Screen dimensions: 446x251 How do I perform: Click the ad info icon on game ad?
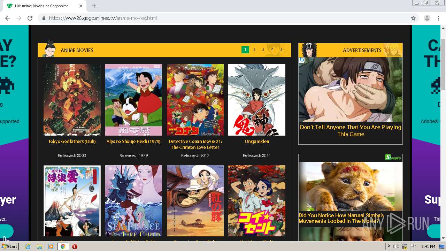coord(302,60)
